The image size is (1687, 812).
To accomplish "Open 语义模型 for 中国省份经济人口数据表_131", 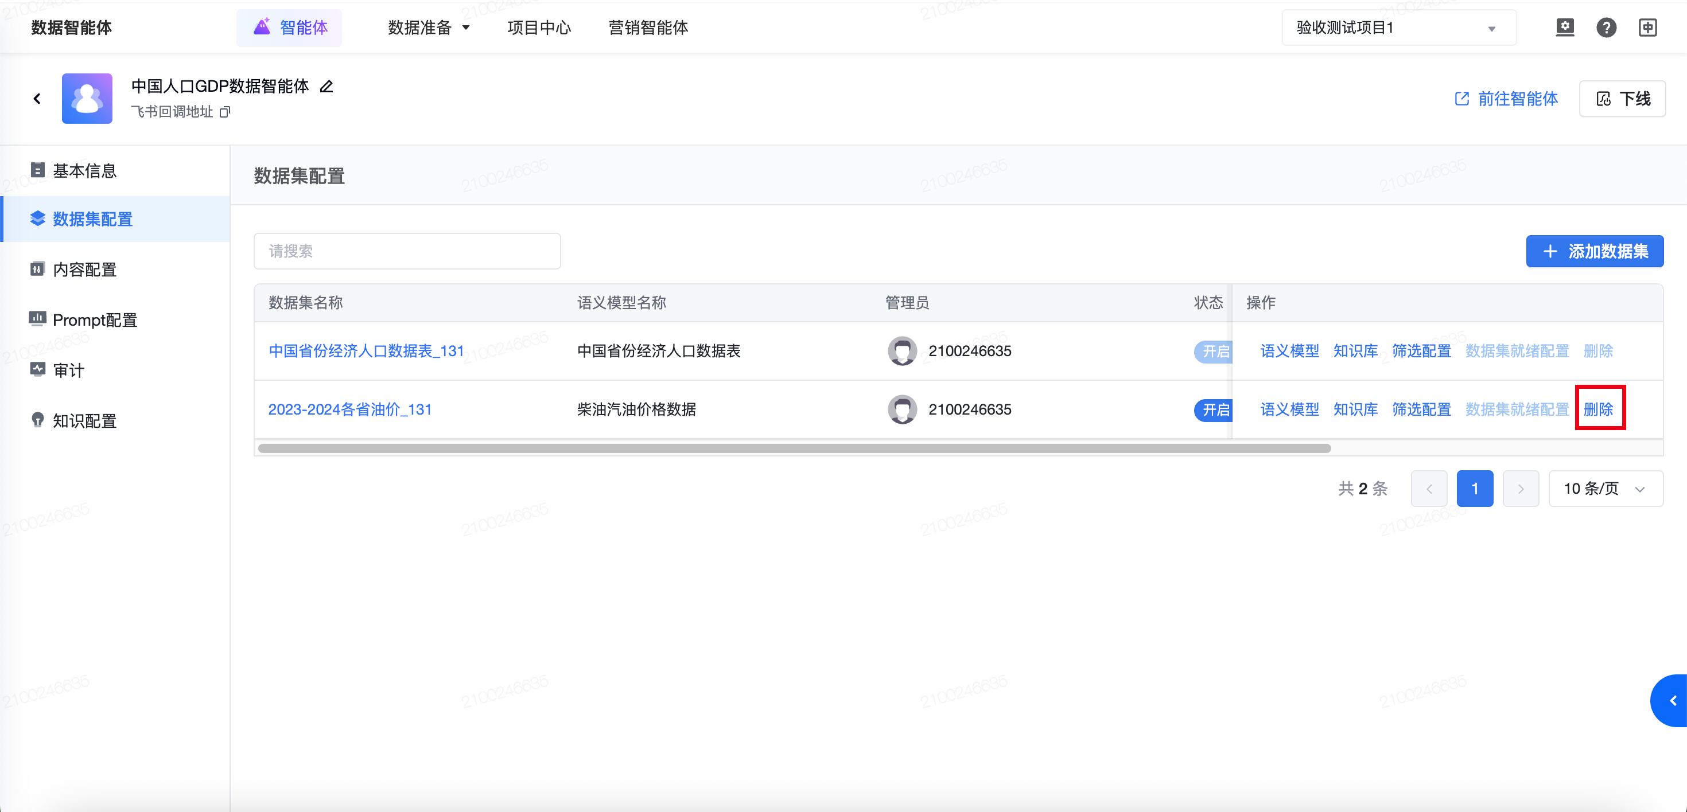I will [x=1289, y=352].
